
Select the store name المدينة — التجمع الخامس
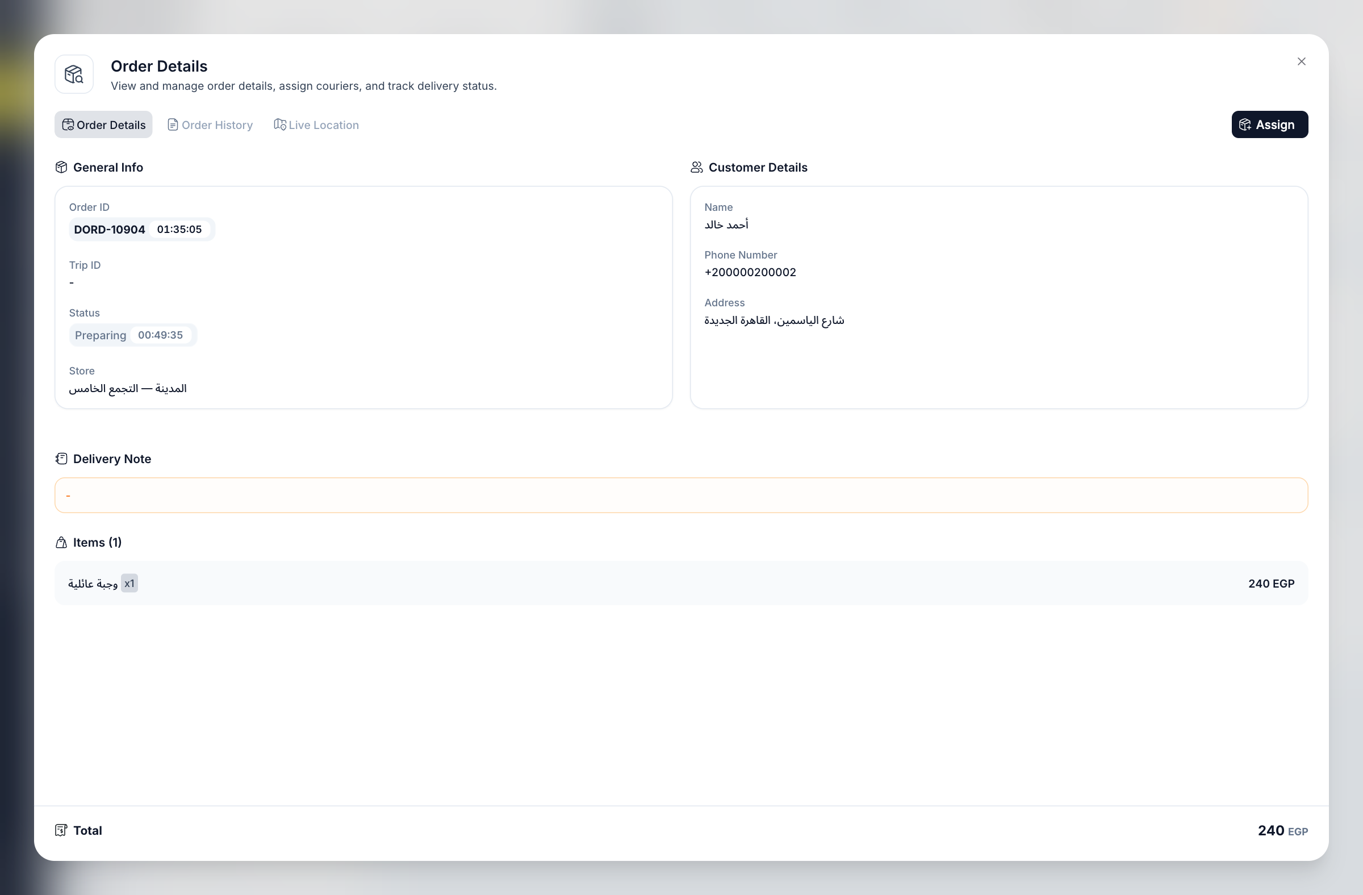(x=128, y=389)
